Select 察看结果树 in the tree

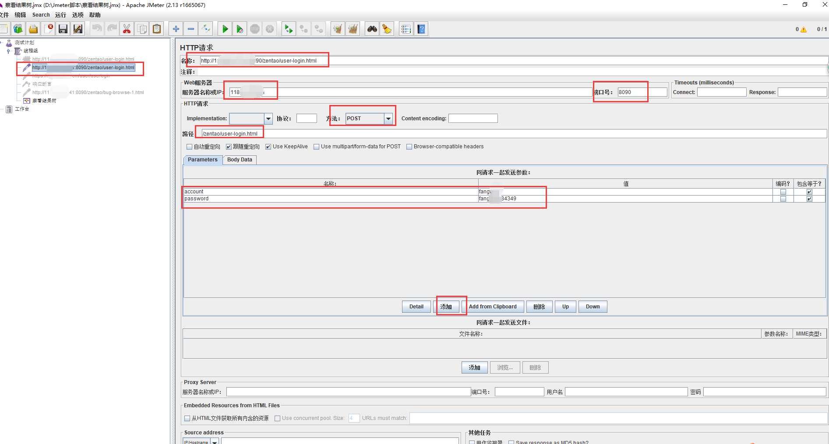[44, 101]
